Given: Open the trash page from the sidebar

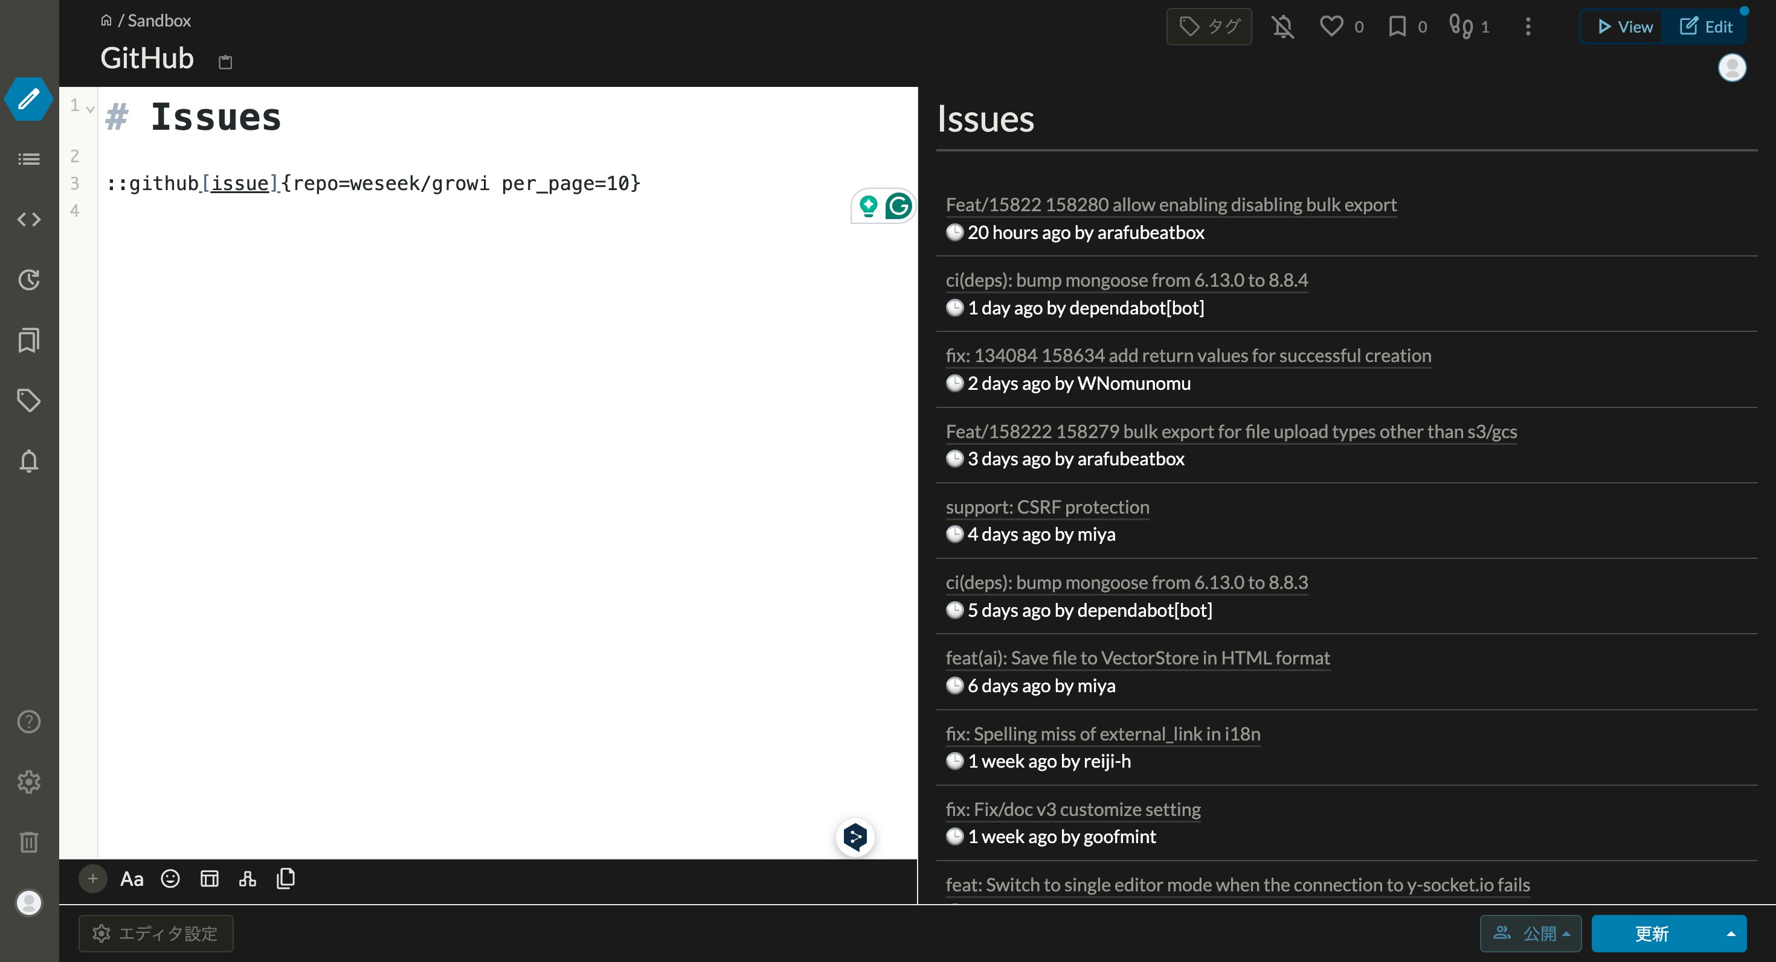Looking at the screenshot, I should (x=28, y=842).
